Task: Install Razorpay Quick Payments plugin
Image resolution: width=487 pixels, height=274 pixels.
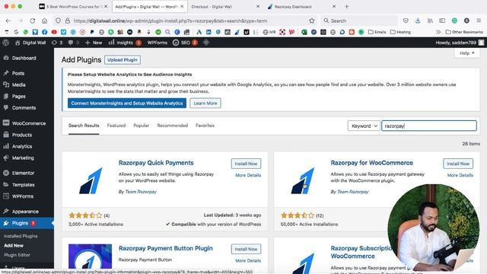Action: click(246, 164)
